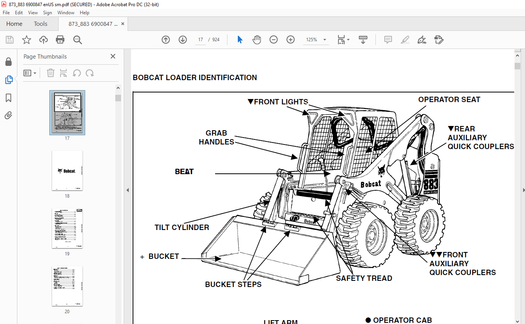Expand the thumbnails options menu dropdown
This screenshot has height=324, width=525.
[30, 73]
